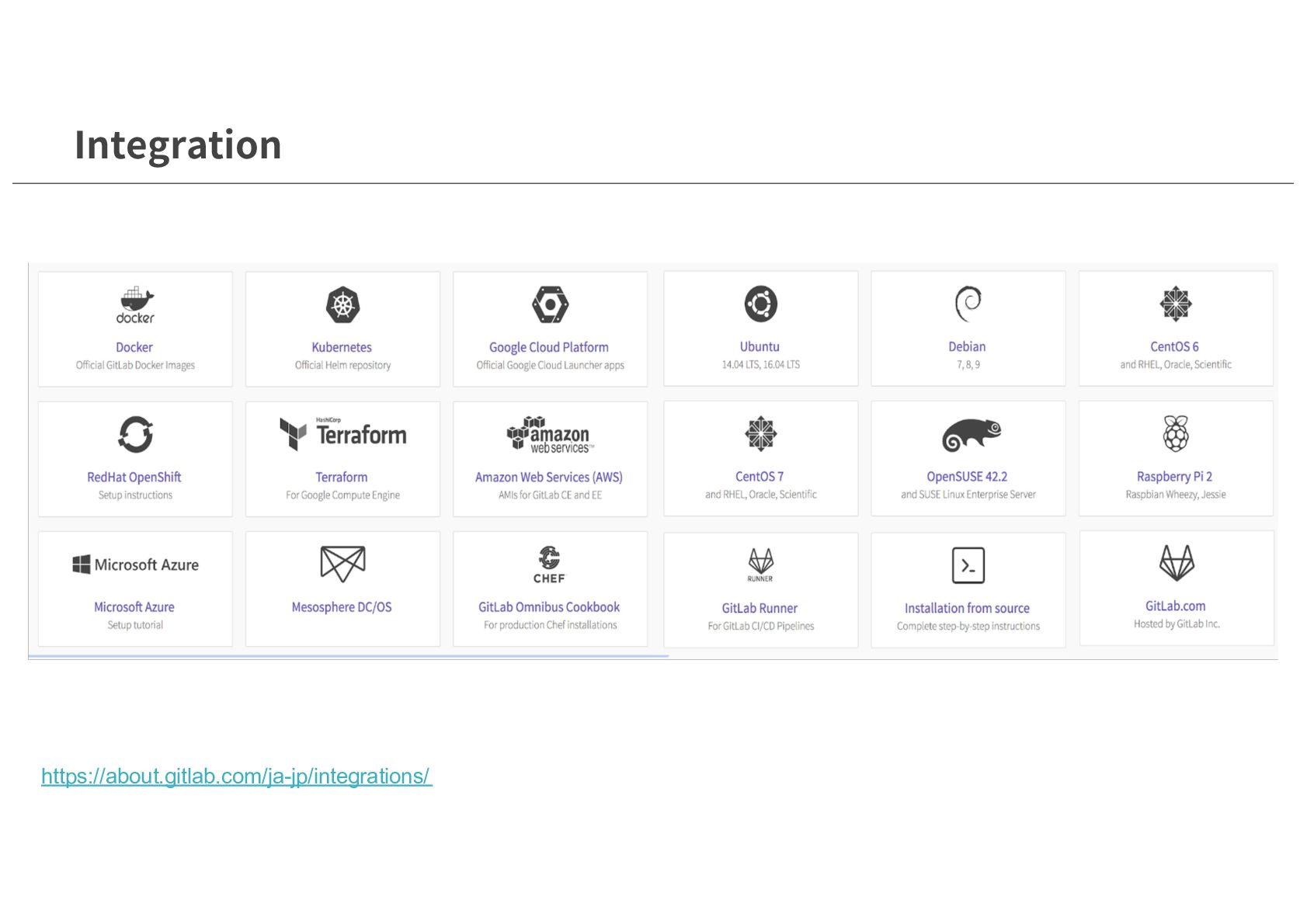Screen dimensions: 1307x924
Task: Follow the Amazon Web Services (AWS) link
Action: 549,477
